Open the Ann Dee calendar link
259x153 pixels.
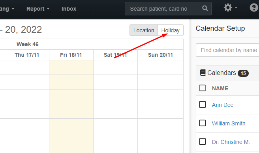[x=223, y=105]
